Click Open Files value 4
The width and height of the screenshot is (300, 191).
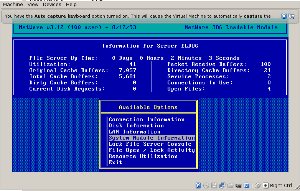(269, 89)
